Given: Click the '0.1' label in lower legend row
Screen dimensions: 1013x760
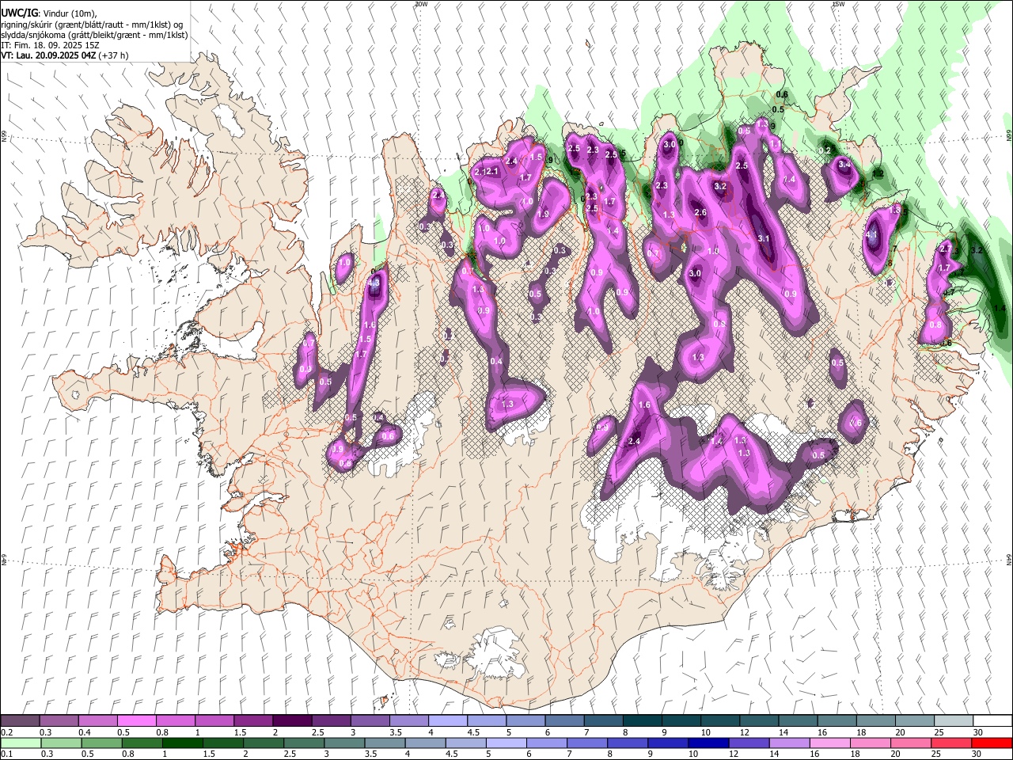Looking at the screenshot, I should click(6, 754).
